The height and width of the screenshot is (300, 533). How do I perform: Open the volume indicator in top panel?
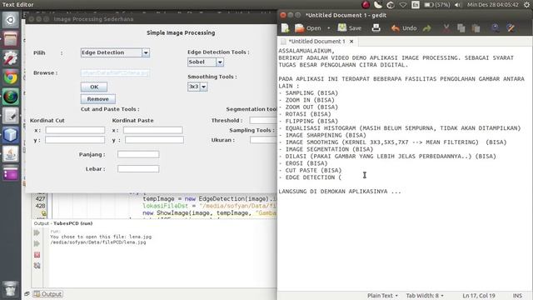click(458, 5)
